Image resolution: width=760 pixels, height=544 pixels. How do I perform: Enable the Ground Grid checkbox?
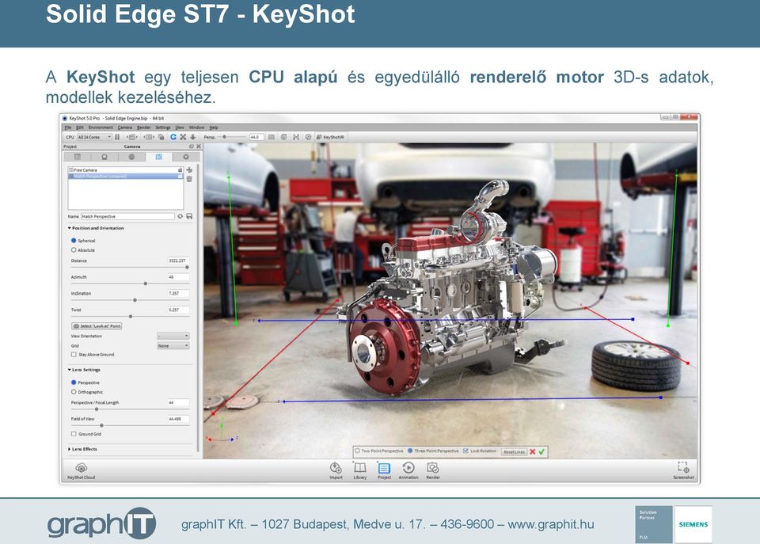(74, 434)
